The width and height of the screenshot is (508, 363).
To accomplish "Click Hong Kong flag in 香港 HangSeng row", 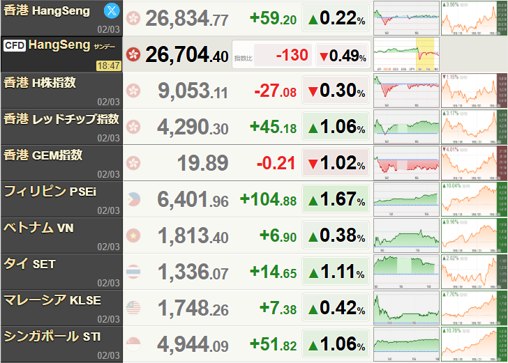I will [133, 18].
